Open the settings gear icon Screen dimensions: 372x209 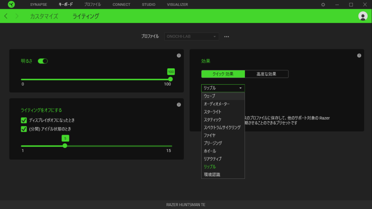click(323, 4)
